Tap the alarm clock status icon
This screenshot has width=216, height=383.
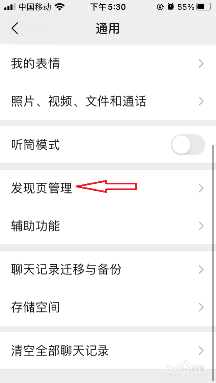pyautogui.click(x=171, y=7)
